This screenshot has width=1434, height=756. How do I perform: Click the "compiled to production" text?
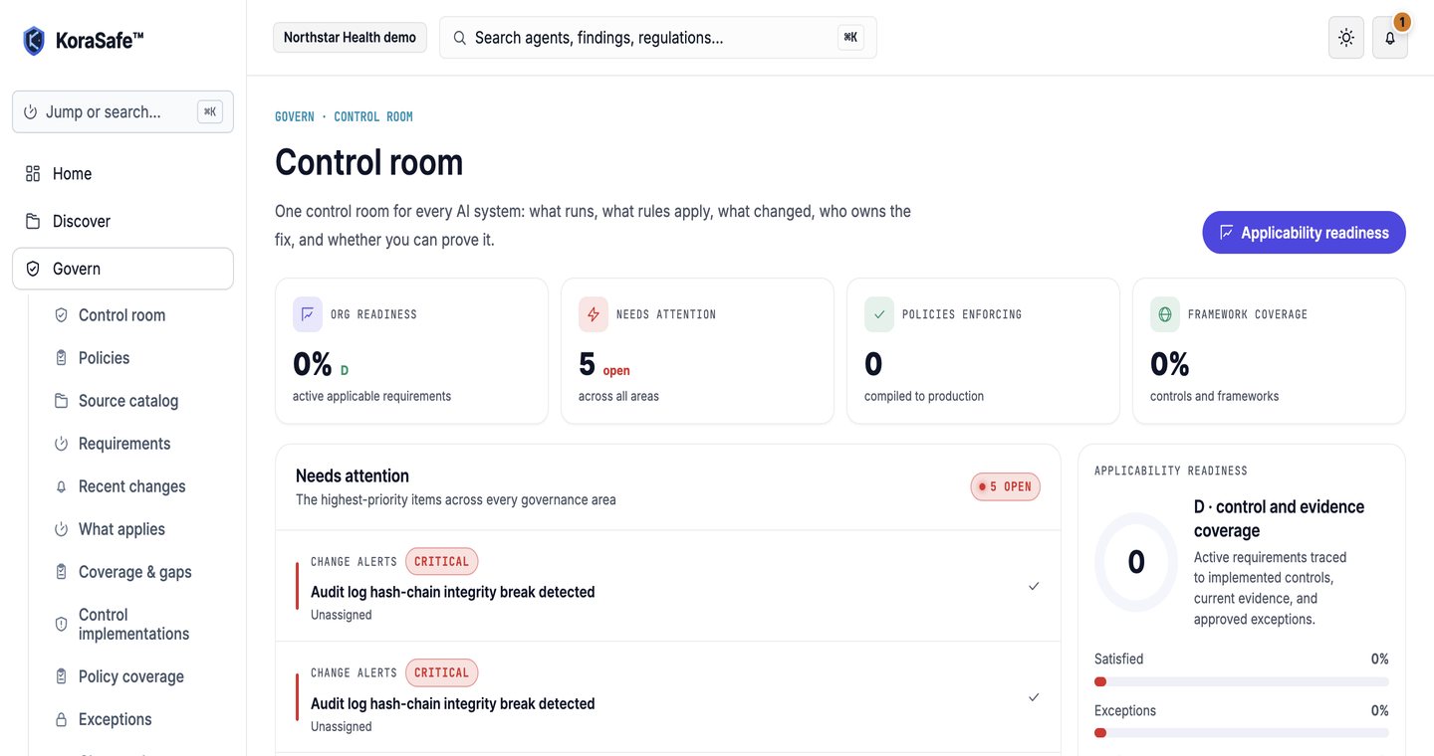(924, 396)
